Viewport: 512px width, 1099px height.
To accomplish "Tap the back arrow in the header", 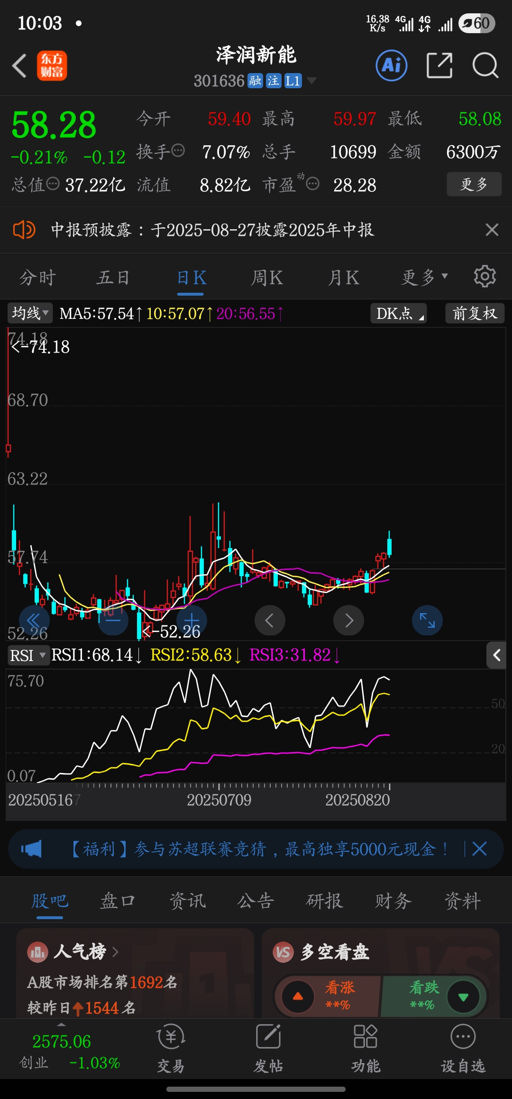I will 19,65.
